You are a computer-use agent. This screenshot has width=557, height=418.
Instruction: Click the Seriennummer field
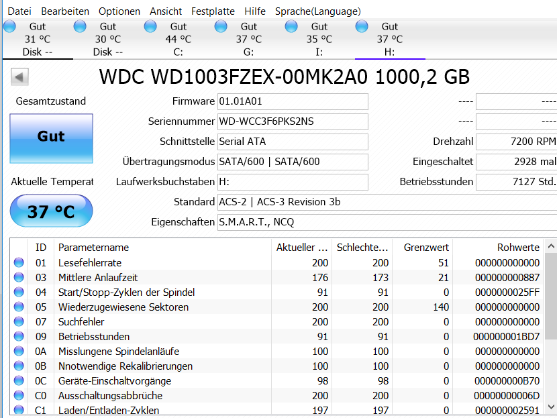pyautogui.click(x=293, y=121)
